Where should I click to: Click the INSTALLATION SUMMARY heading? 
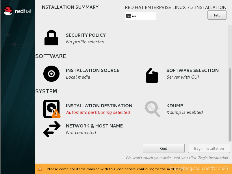coord(69,7)
